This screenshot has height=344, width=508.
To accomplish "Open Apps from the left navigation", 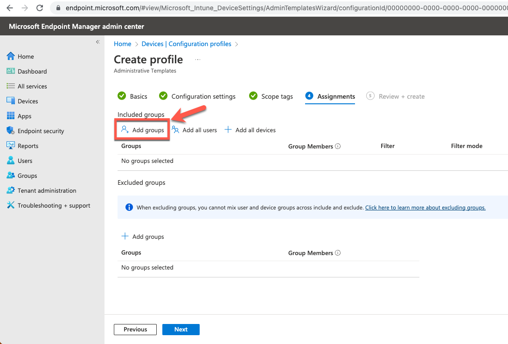I will tap(24, 116).
